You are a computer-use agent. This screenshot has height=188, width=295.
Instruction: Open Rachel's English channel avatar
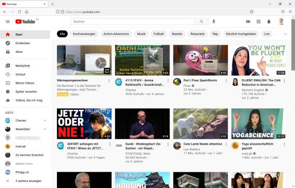pyautogui.click(x=235, y=82)
